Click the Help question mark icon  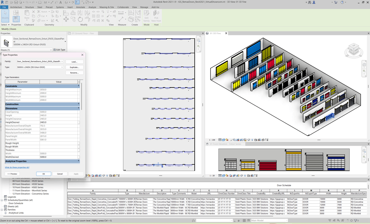342,2
